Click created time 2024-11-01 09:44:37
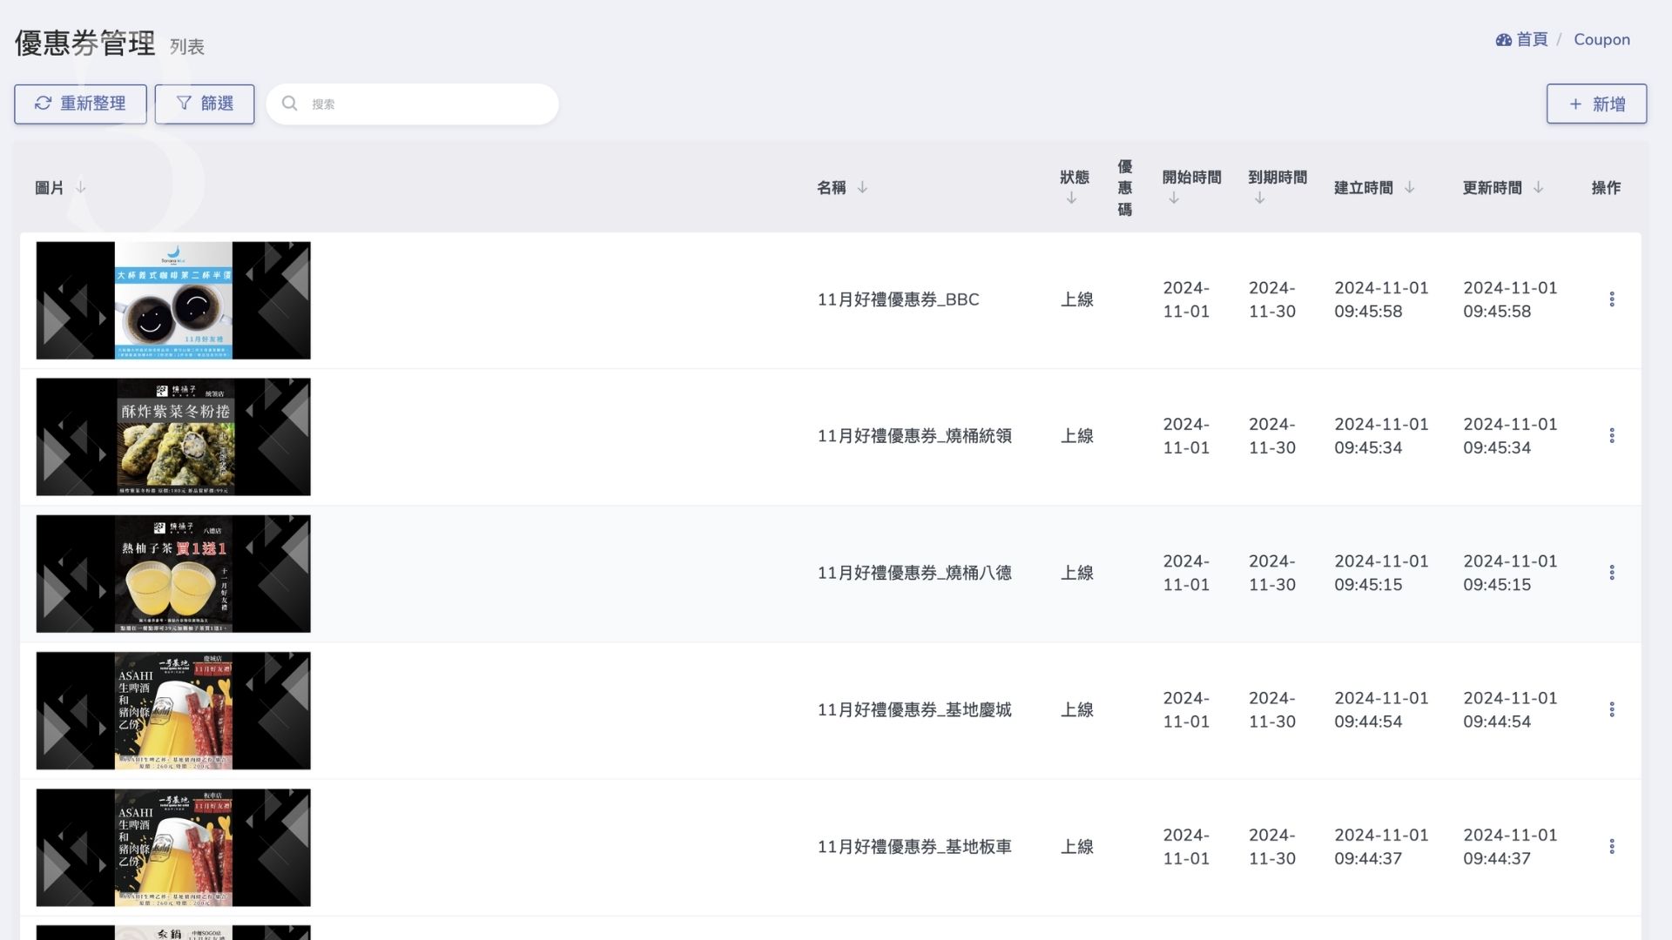Screen dimensions: 1672x940 tap(1381, 847)
